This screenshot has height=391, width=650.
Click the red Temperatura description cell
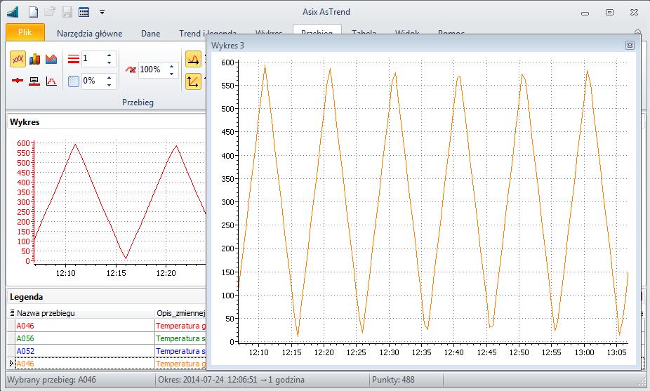coord(180,326)
